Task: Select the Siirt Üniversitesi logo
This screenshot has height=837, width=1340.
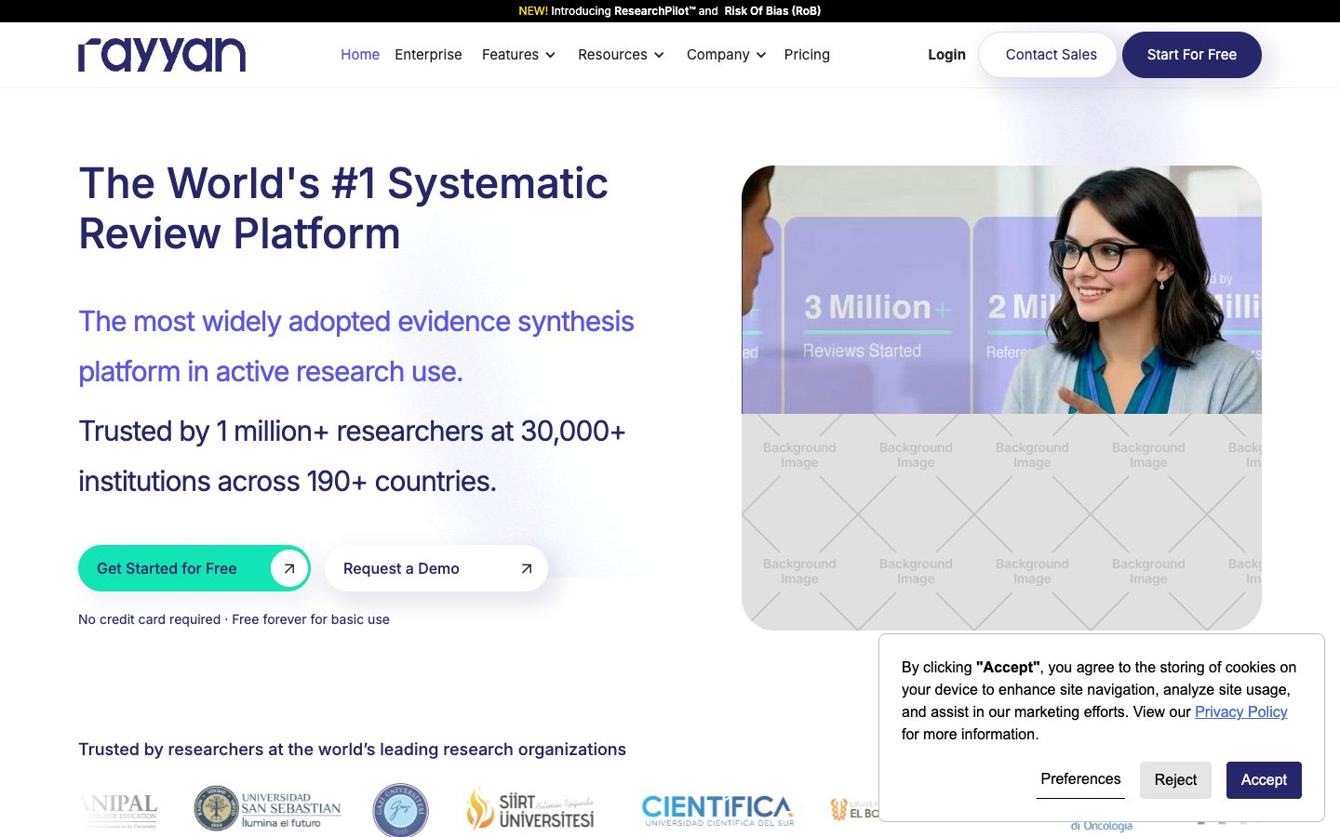Action: 530,809
